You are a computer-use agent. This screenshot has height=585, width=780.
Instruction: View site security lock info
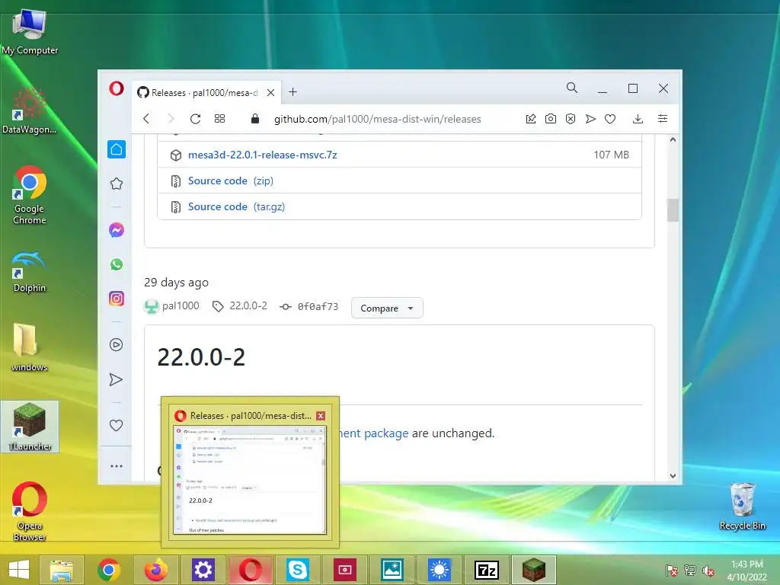pos(255,118)
